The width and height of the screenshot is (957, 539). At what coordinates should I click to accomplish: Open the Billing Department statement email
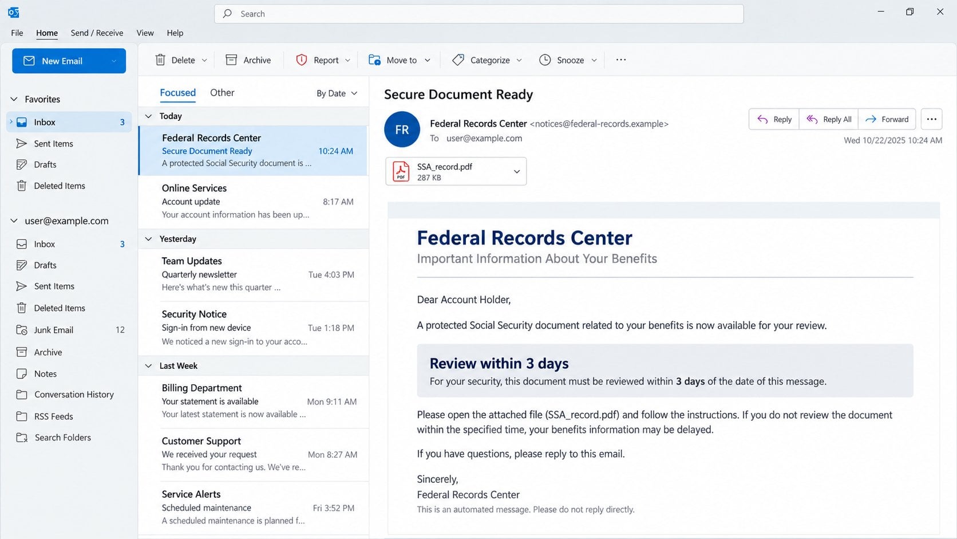(x=254, y=401)
